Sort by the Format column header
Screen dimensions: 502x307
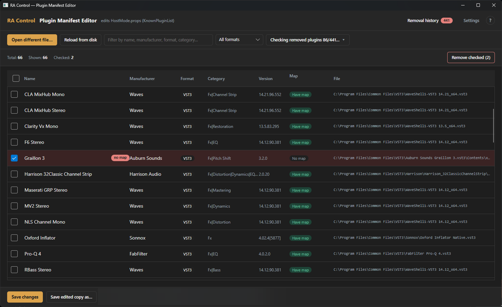pos(187,79)
